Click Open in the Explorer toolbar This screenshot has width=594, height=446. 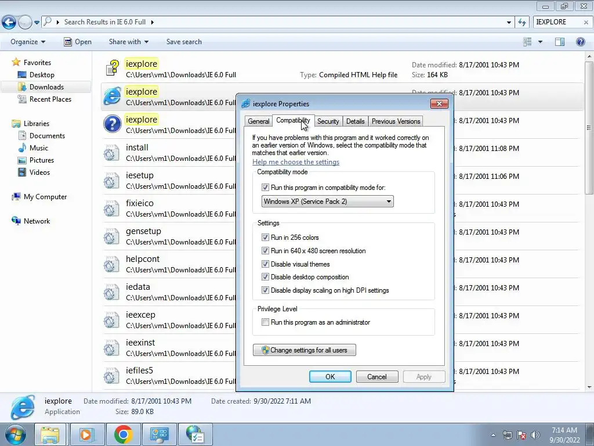pyautogui.click(x=78, y=42)
